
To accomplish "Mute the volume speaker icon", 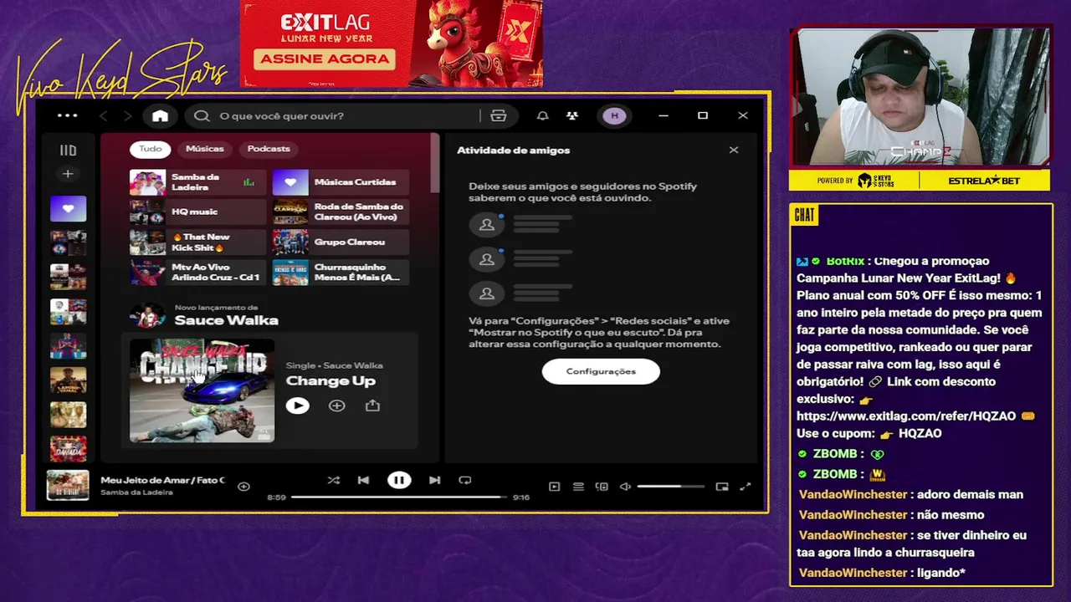I will pos(625,487).
